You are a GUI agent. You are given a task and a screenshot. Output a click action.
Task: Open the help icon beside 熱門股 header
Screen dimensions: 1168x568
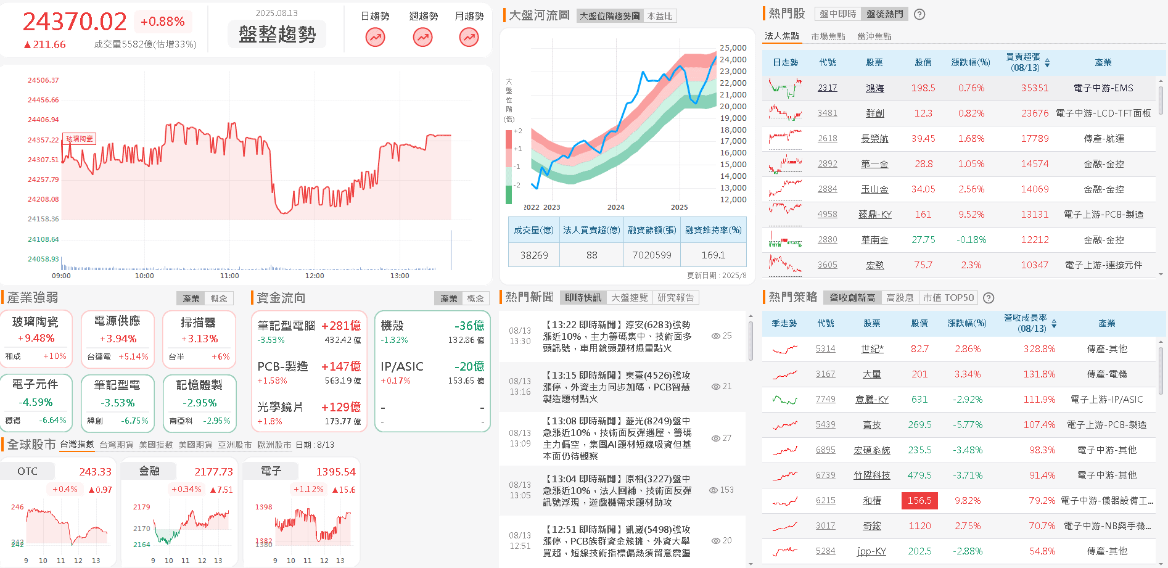tap(919, 14)
